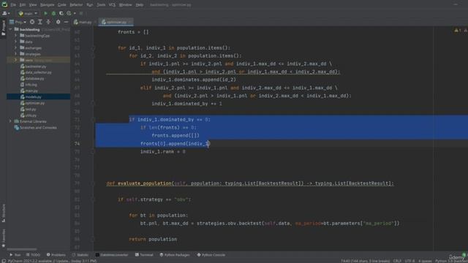Open the Refactor menu

[x=76, y=5]
